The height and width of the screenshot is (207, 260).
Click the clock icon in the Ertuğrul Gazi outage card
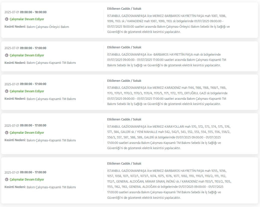(7, 91)
